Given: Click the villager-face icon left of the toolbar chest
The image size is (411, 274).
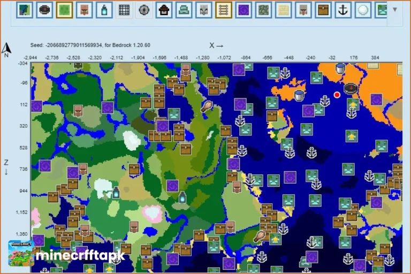Looking at the screenshot, I should pos(303,10).
